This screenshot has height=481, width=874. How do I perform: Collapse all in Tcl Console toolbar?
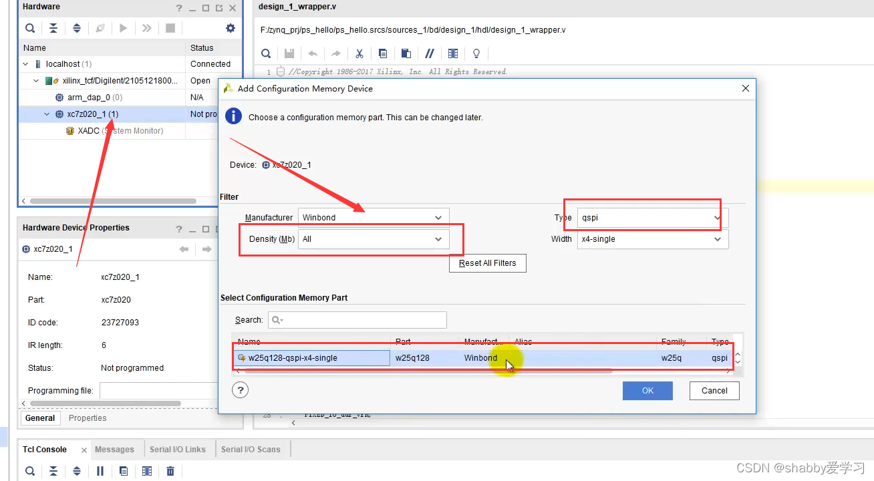(53, 471)
